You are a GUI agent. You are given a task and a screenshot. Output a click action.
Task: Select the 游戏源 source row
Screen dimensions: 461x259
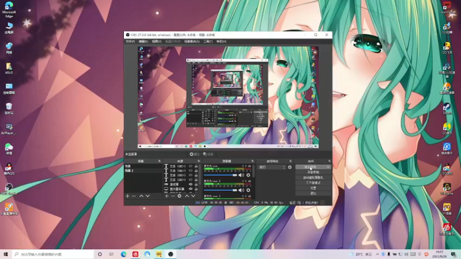pos(181,184)
